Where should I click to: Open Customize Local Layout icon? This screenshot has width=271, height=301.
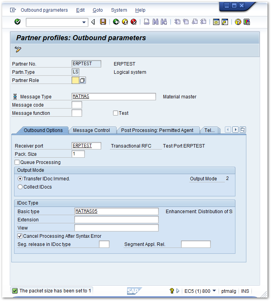coord(247,22)
